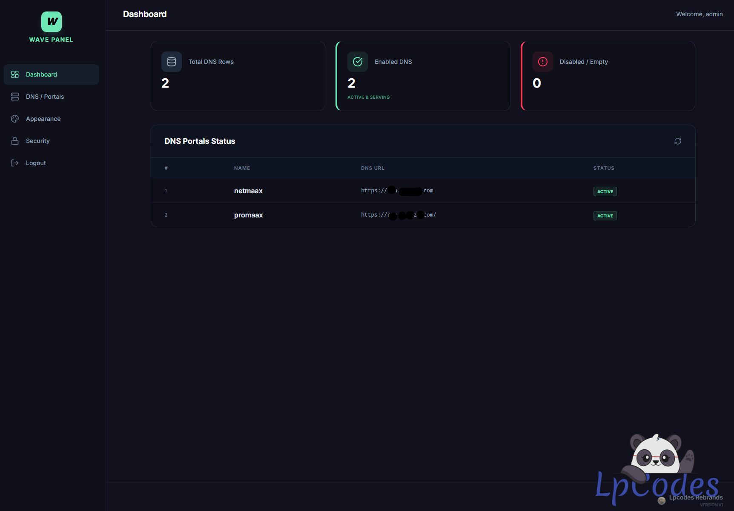734x511 pixels.
Task: Click the Enabled DNS checkmark icon
Action: point(358,62)
